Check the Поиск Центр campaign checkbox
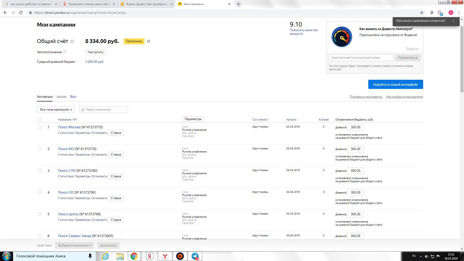This screenshot has width=464, height=261. 40,214
